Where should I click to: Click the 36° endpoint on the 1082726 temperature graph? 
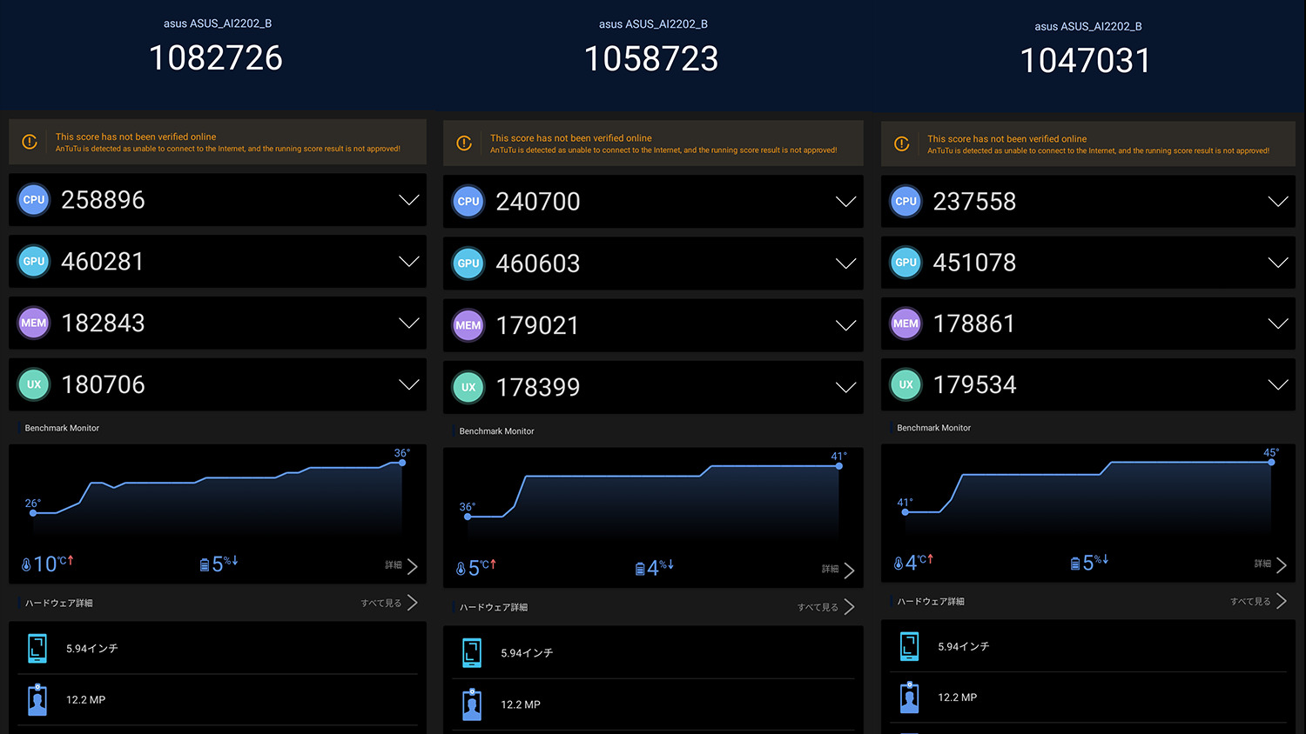(402, 463)
